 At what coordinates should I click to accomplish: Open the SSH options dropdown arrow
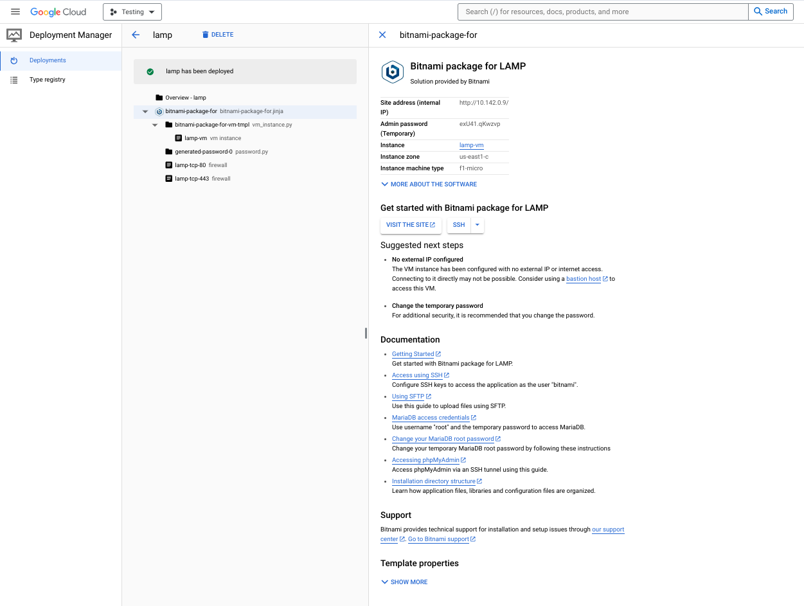pyautogui.click(x=477, y=225)
